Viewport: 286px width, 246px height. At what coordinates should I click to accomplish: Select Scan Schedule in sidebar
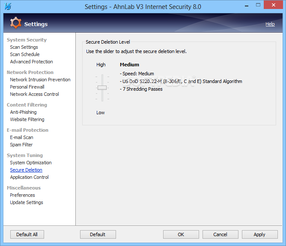pyautogui.click(x=25, y=54)
